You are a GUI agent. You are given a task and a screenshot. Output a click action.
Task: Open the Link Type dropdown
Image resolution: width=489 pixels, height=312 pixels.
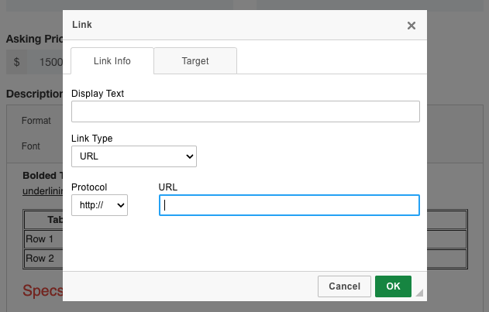pyautogui.click(x=134, y=156)
